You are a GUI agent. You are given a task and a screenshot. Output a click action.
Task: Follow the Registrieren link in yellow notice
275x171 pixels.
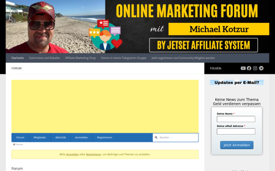pos(93,155)
